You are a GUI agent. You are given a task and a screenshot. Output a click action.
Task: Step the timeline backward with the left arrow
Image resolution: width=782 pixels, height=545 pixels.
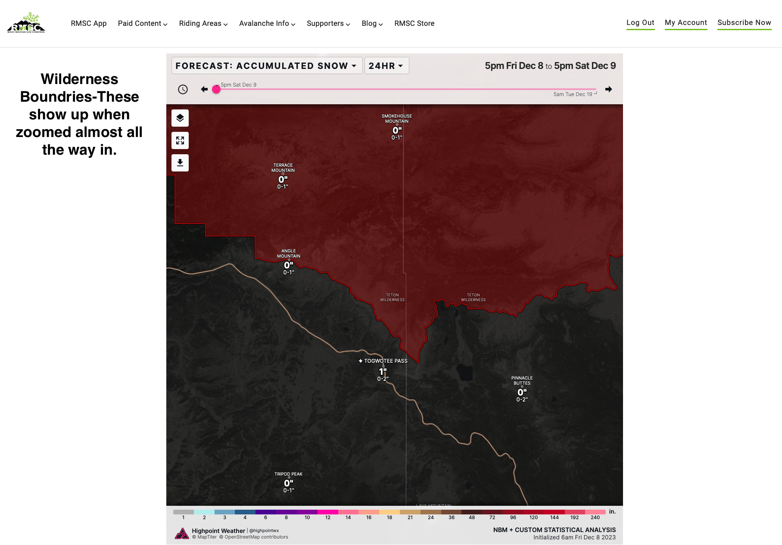(204, 89)
